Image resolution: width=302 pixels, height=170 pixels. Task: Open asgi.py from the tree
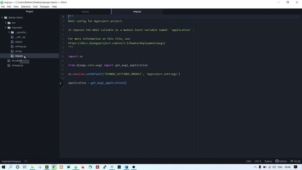pos(18,42)
